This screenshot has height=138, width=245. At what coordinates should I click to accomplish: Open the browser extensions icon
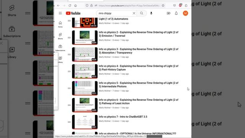pos(186,5)
